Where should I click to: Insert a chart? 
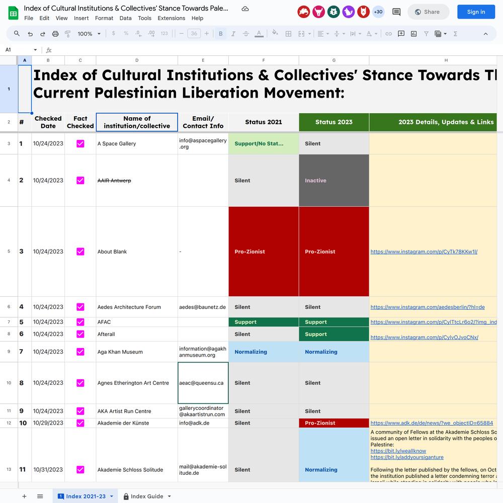coord(414,34)
